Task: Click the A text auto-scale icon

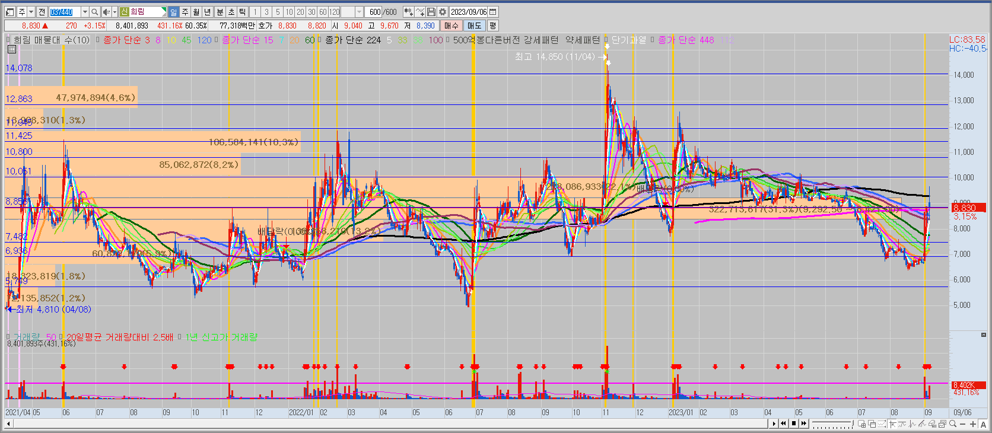Action: click(983, 424)
